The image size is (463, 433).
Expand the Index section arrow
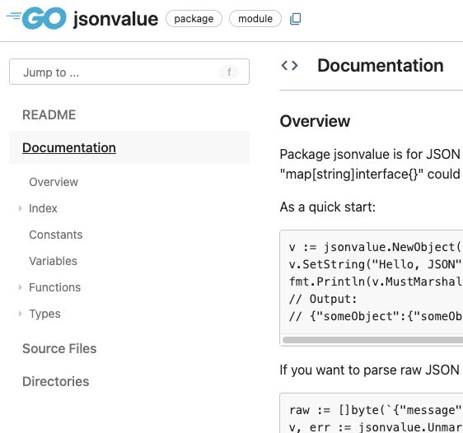[20, 208]
